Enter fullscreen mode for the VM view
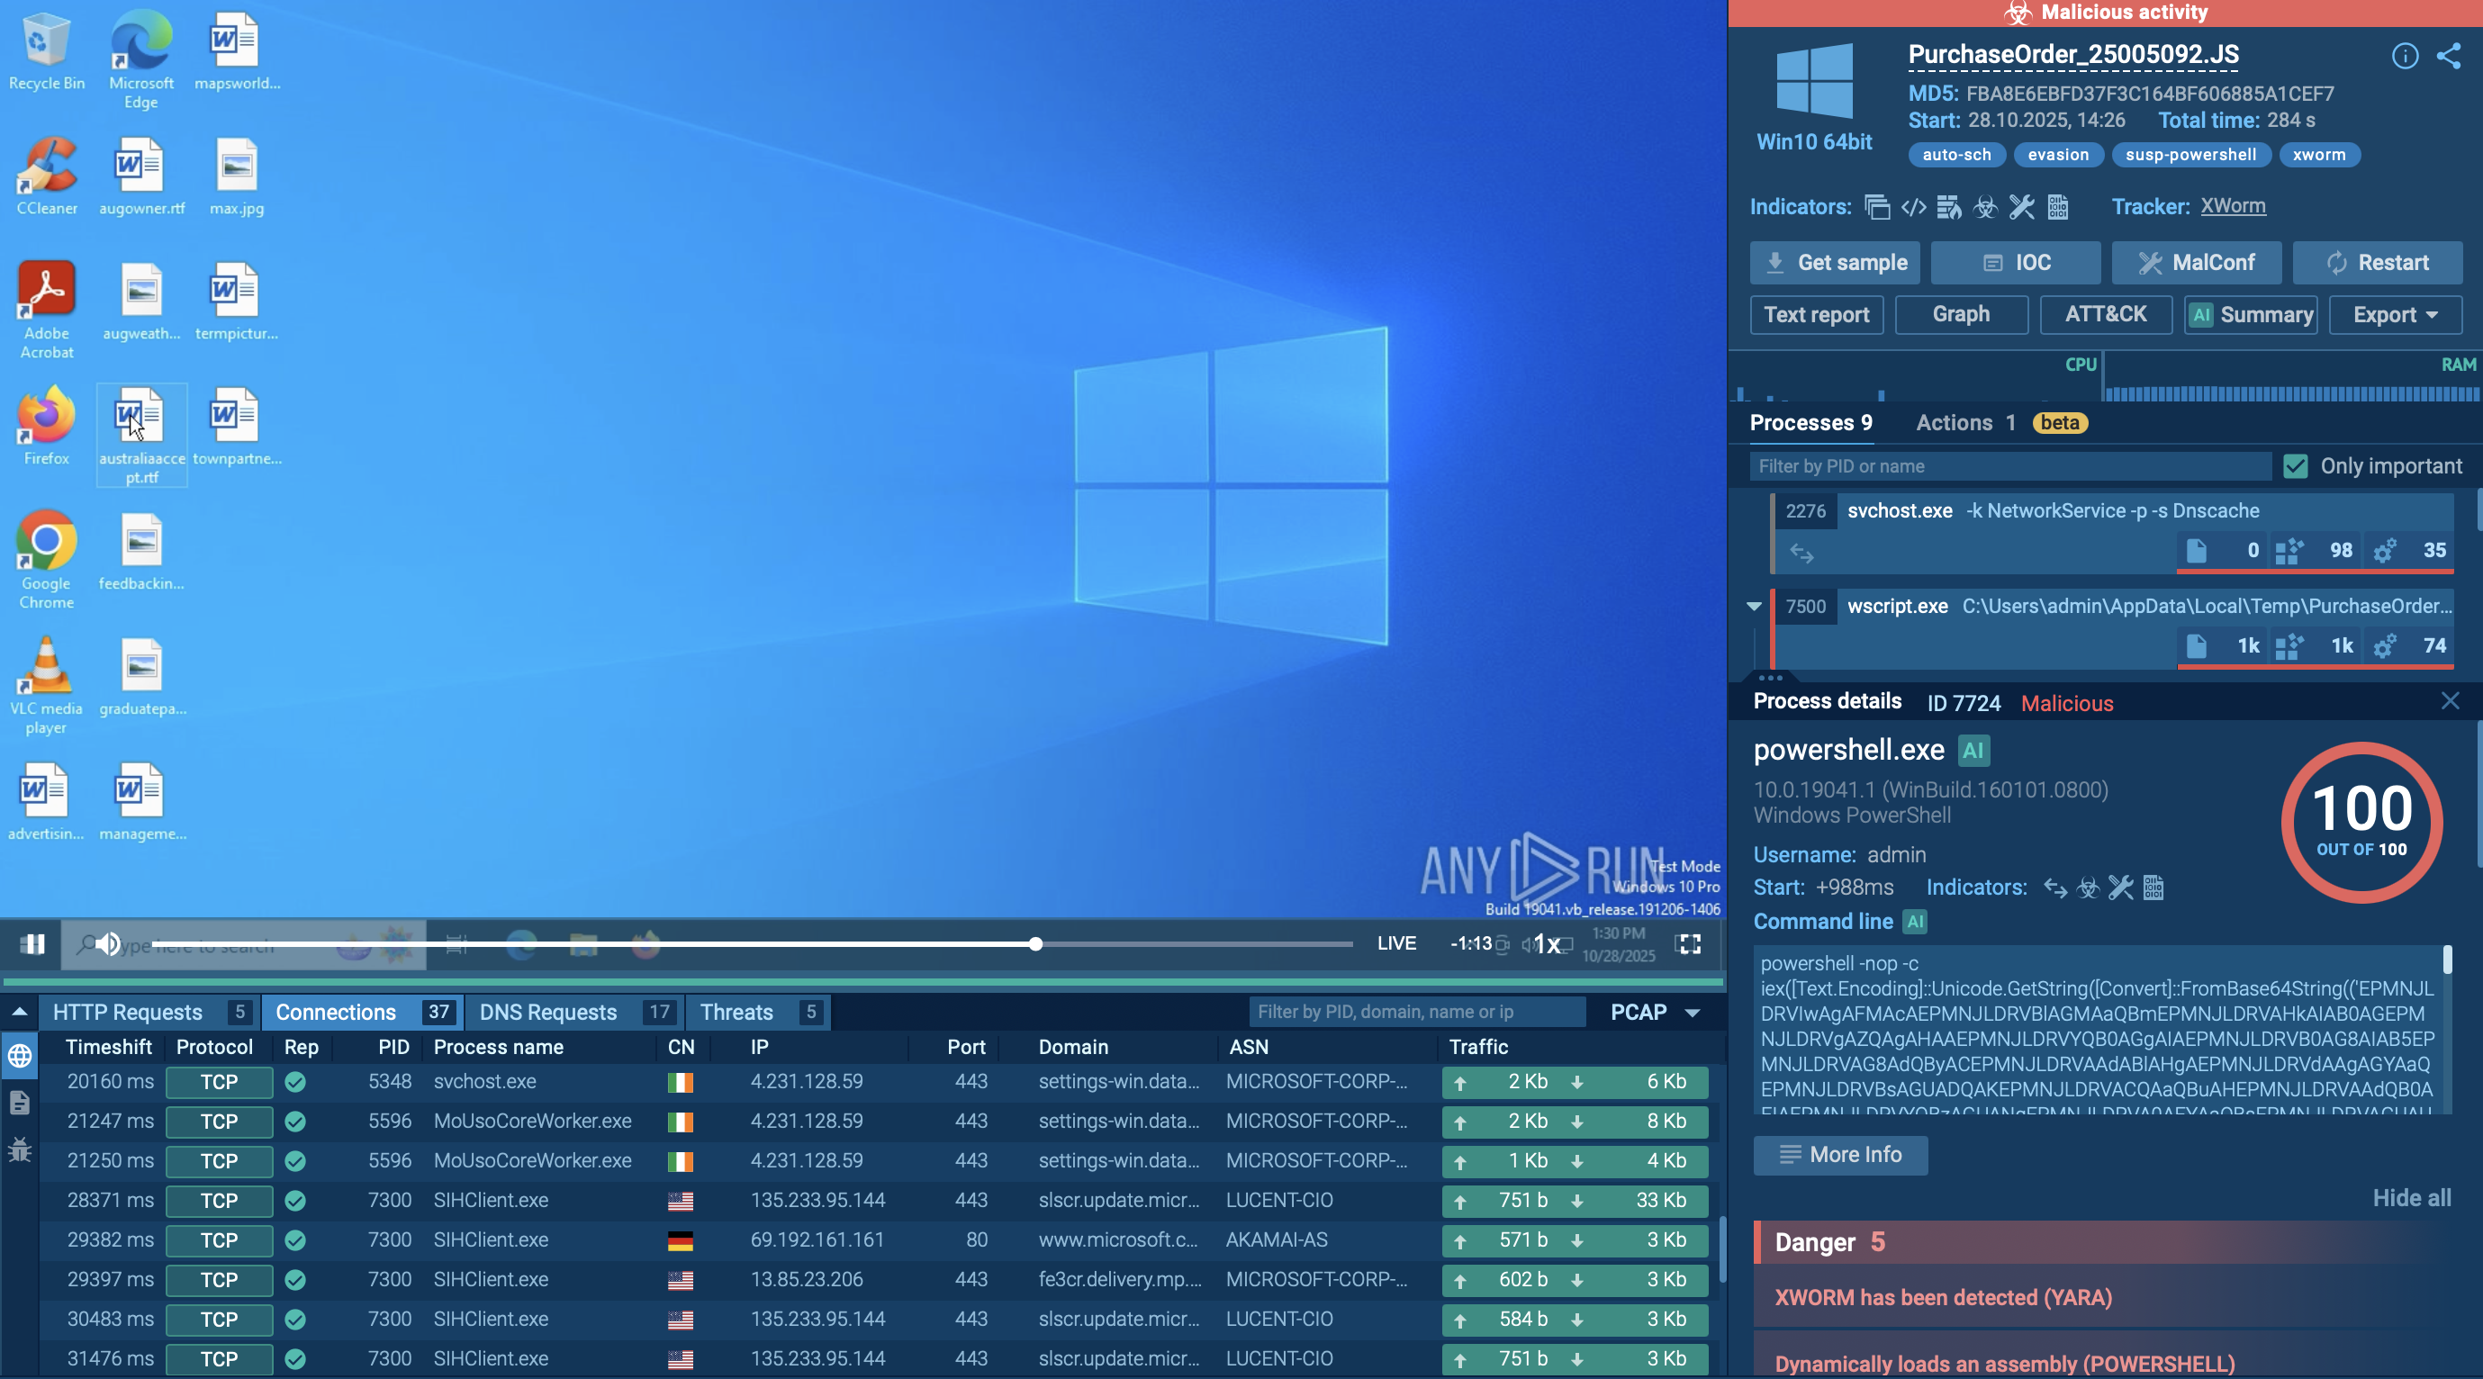This screenshot has width=2483, height=1379. pyautogui.click(x=1689, y=943)
